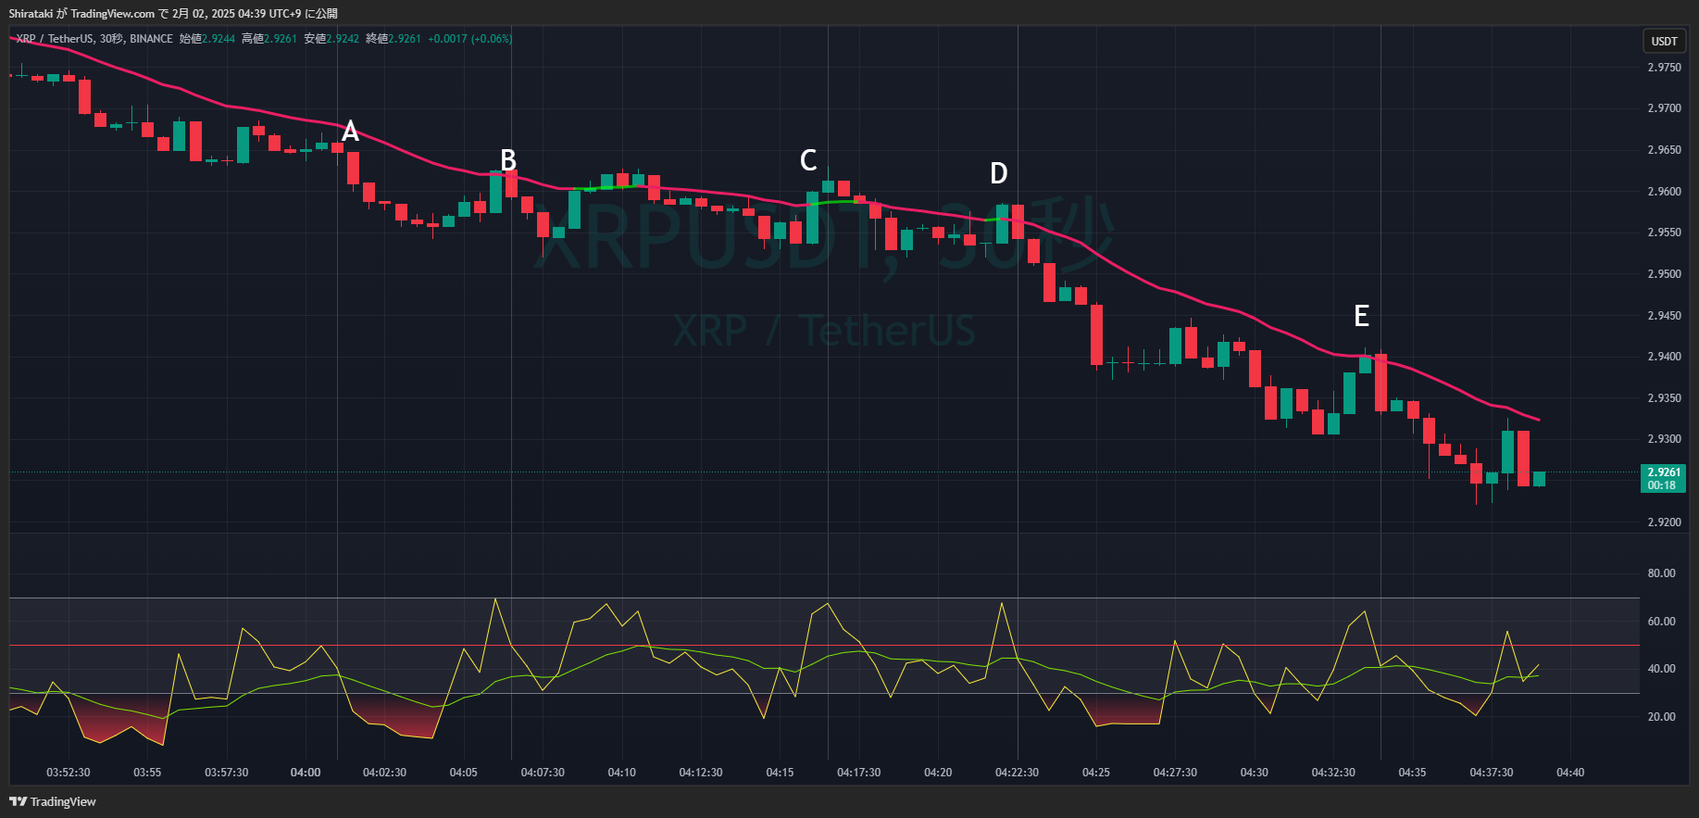Click the TradingView.com publish header text

point(173,13)
